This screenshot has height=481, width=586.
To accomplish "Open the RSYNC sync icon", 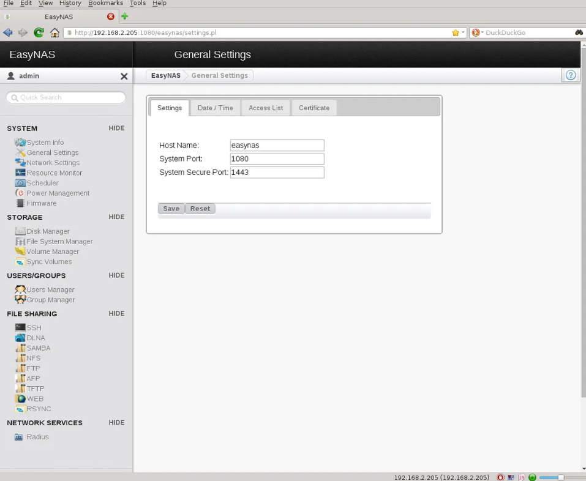I will point(20,409).
